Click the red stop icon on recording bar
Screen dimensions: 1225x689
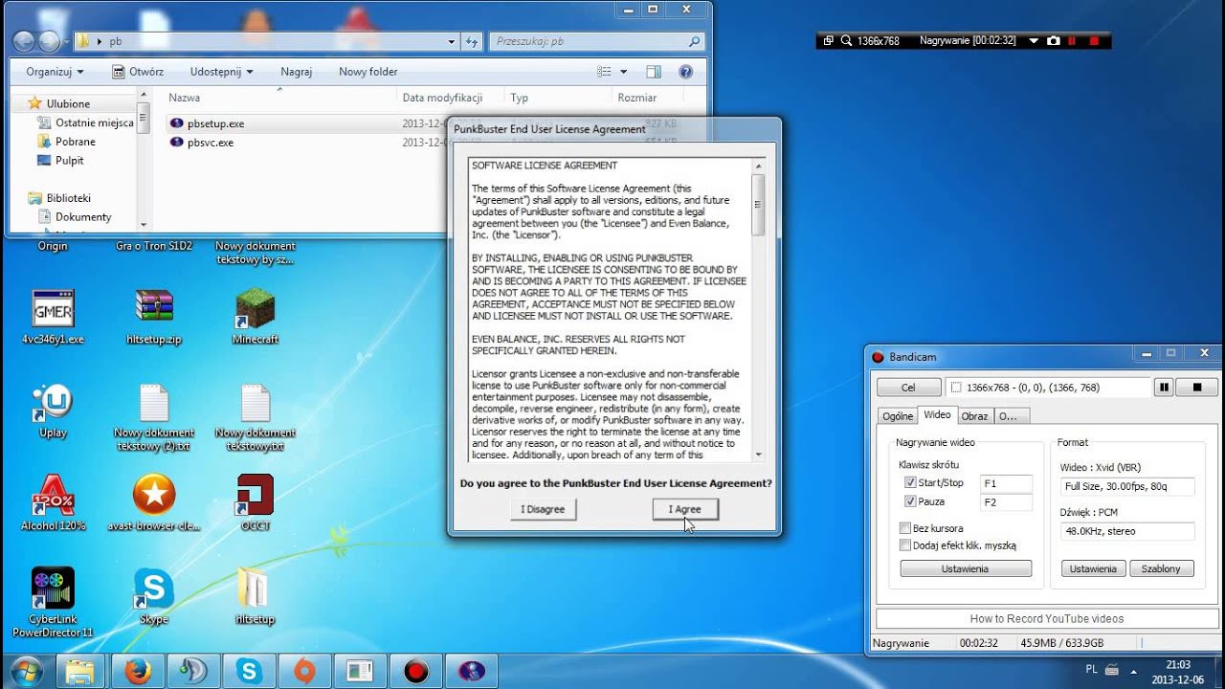pyautogui.click(x=1092, y=41)
